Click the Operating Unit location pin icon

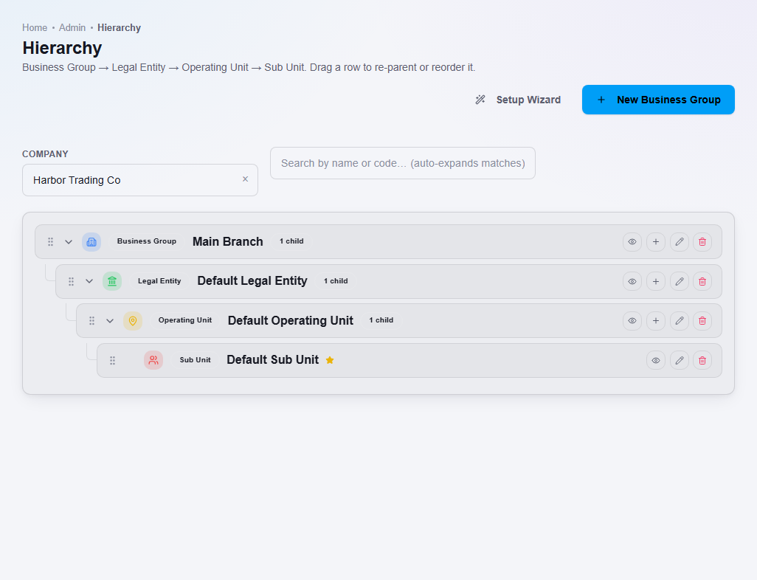click(x=133, y=321)
